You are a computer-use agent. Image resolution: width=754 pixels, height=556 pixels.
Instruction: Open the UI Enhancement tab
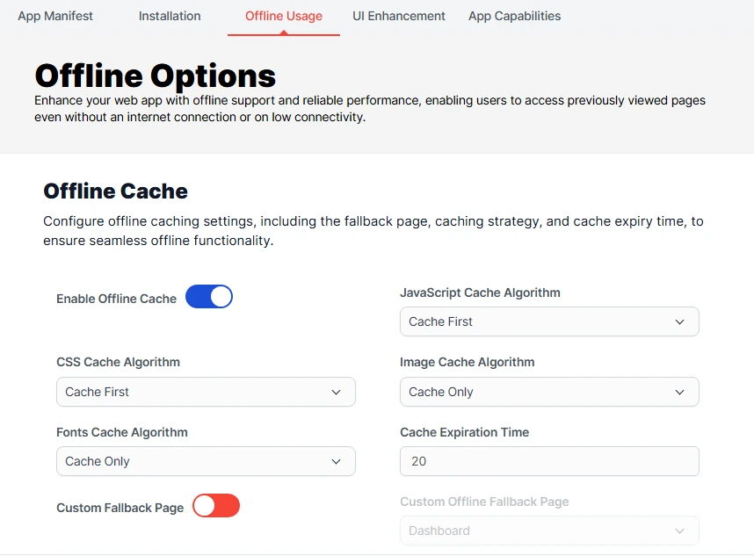click(399, 16)
